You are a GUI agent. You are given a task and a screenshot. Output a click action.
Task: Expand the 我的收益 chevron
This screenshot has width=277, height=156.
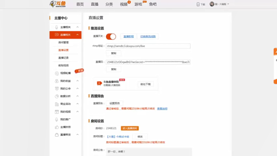tap(77, 81)
